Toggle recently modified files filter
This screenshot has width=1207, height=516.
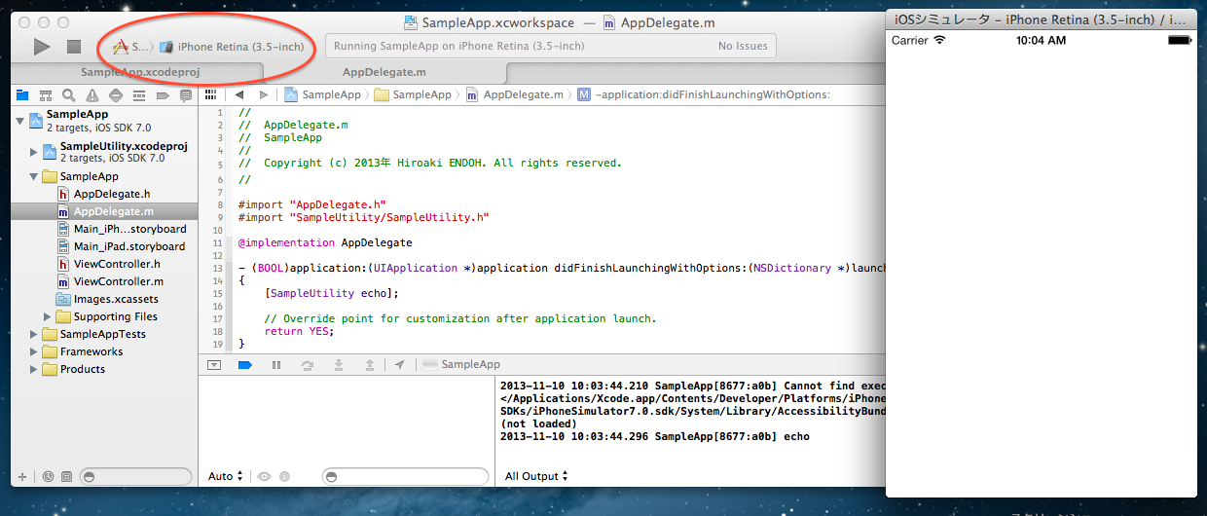tap(48, 477)
